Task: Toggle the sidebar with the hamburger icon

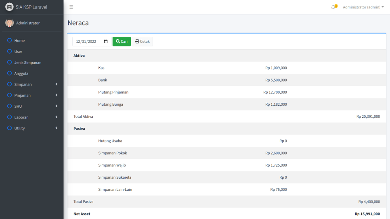Action: coord(71,7)
